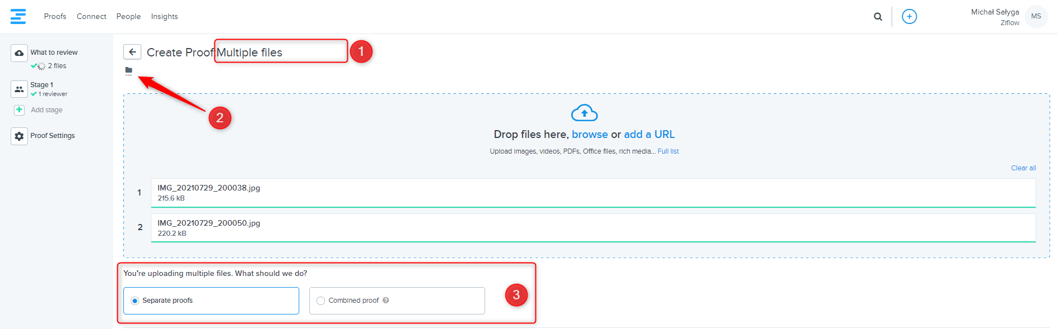1058x329 pixels.
Task: Open the What to review upload icon
Action: coord(19,53)
